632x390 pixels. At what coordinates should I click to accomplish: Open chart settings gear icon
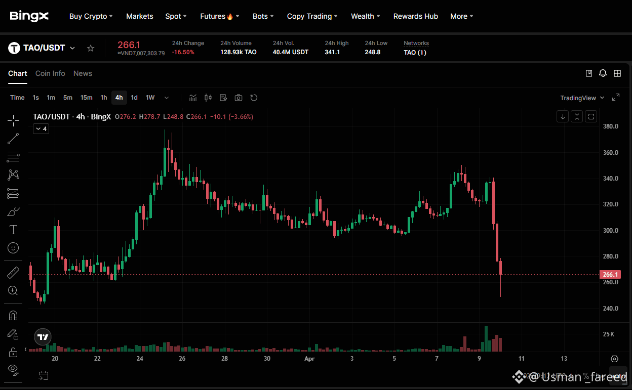614,359
